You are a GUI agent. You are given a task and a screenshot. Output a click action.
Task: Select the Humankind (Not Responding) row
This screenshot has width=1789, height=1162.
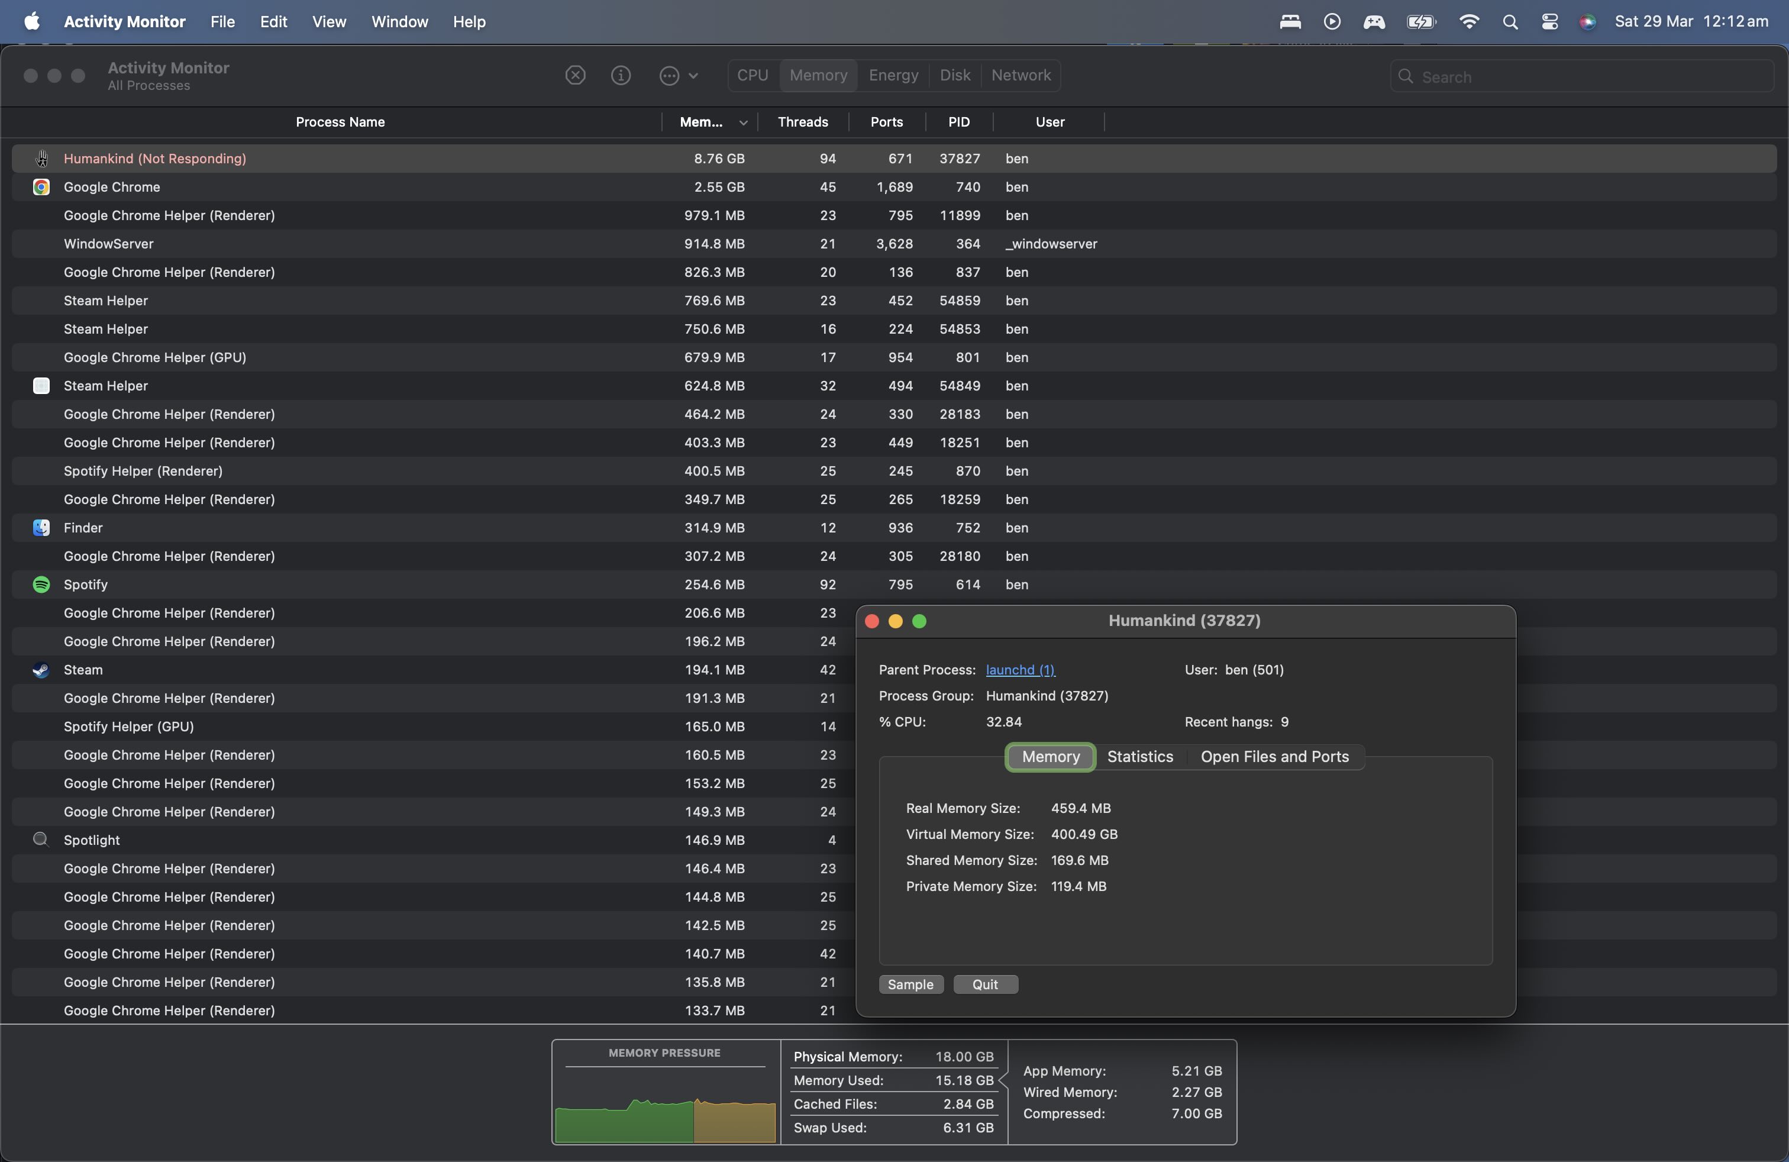[894, 159]
